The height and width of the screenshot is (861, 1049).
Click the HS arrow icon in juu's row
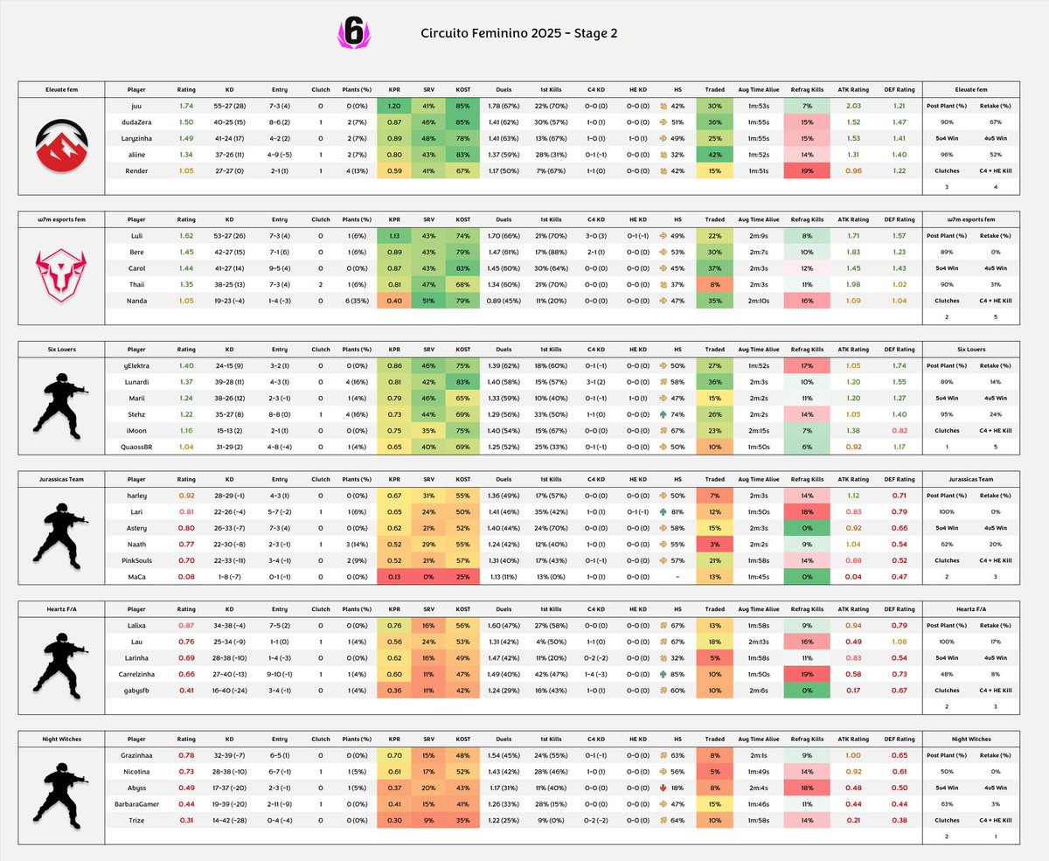pyautogui.click(x=664, y=106)
